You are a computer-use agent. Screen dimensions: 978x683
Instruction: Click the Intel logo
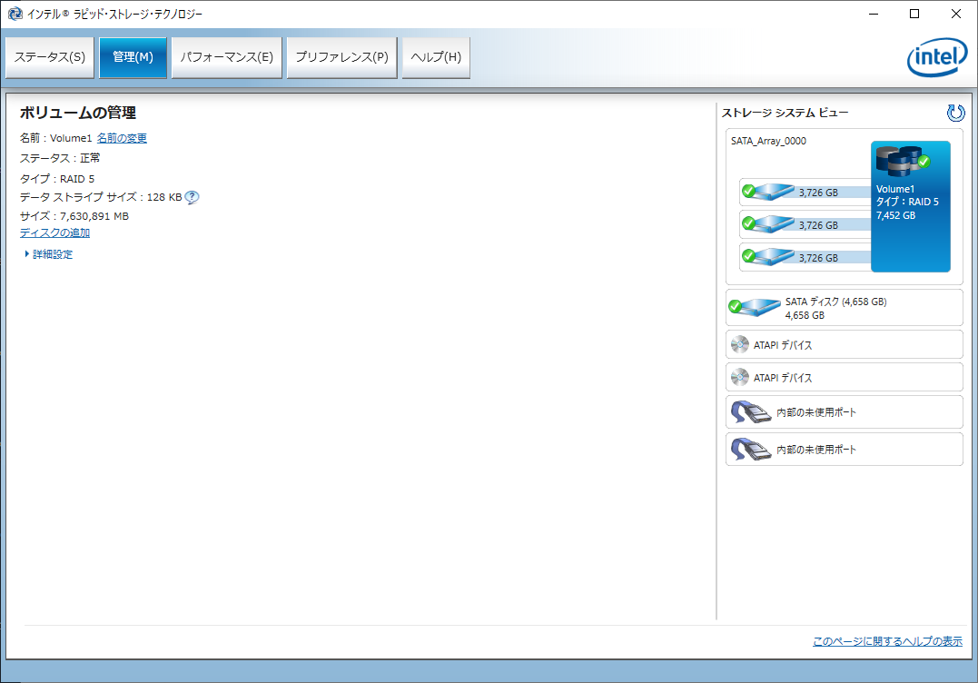937,57
